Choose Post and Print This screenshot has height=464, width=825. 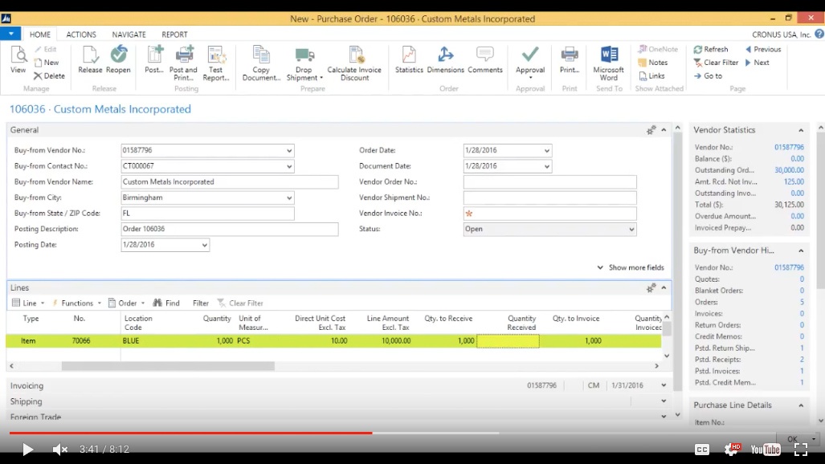point(184,63)
